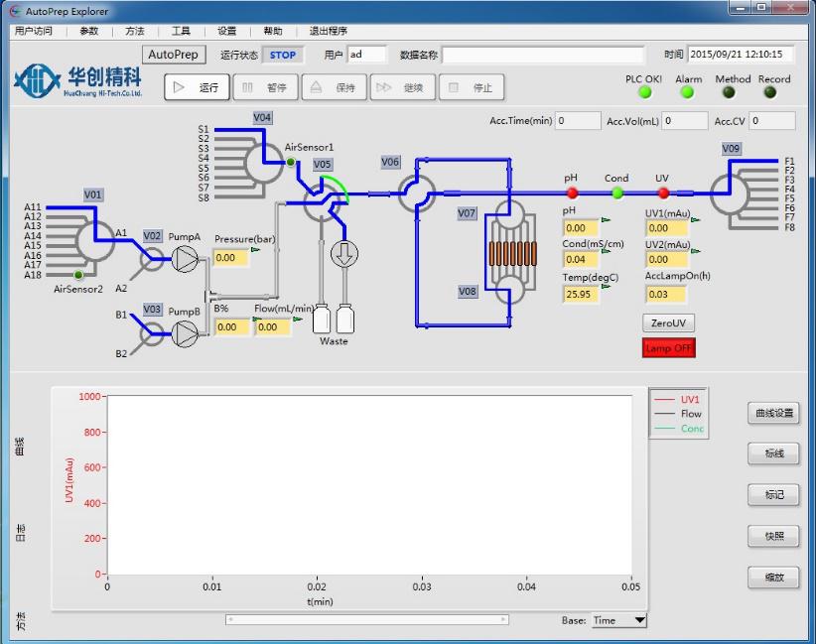This screenshot has width=816, height=644.
Task: Click the ZeroUV button
Action: (x=669, y=323)
